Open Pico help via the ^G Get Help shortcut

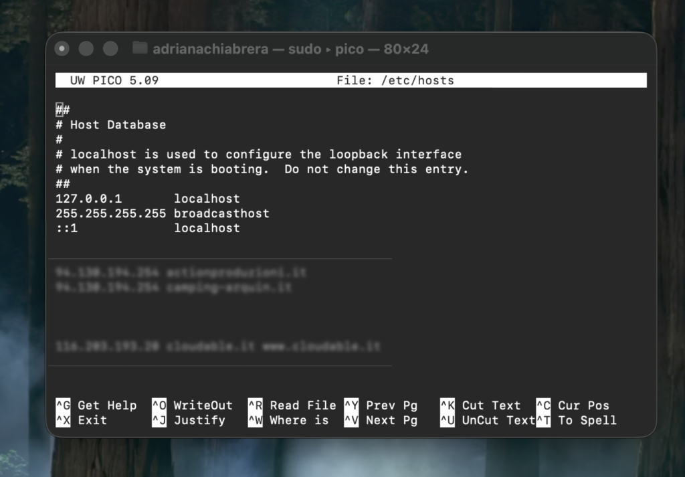[96, 405]
